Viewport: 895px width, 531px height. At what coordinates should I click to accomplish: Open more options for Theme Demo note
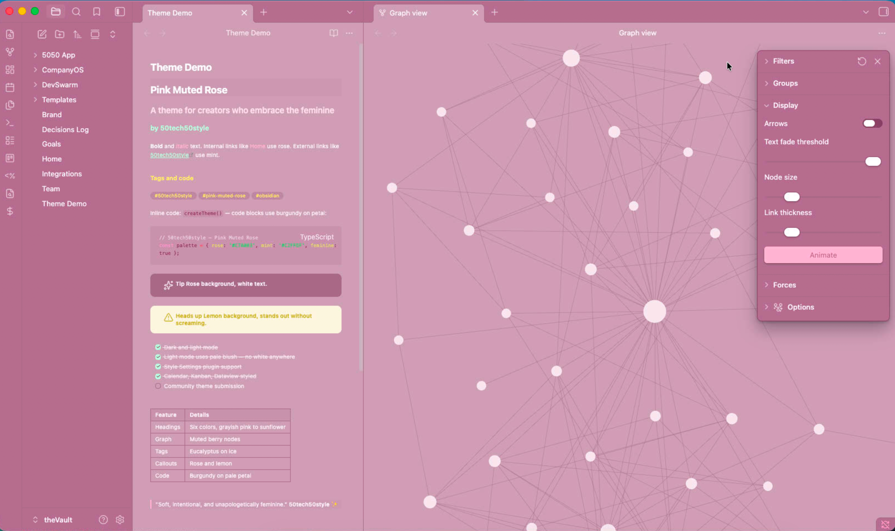pyautogui.click(x=349, y=33)
